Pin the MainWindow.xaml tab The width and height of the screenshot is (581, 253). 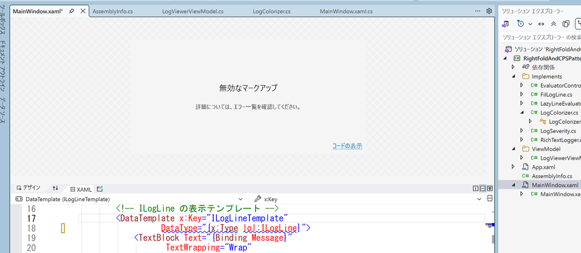tap(72, 11)
